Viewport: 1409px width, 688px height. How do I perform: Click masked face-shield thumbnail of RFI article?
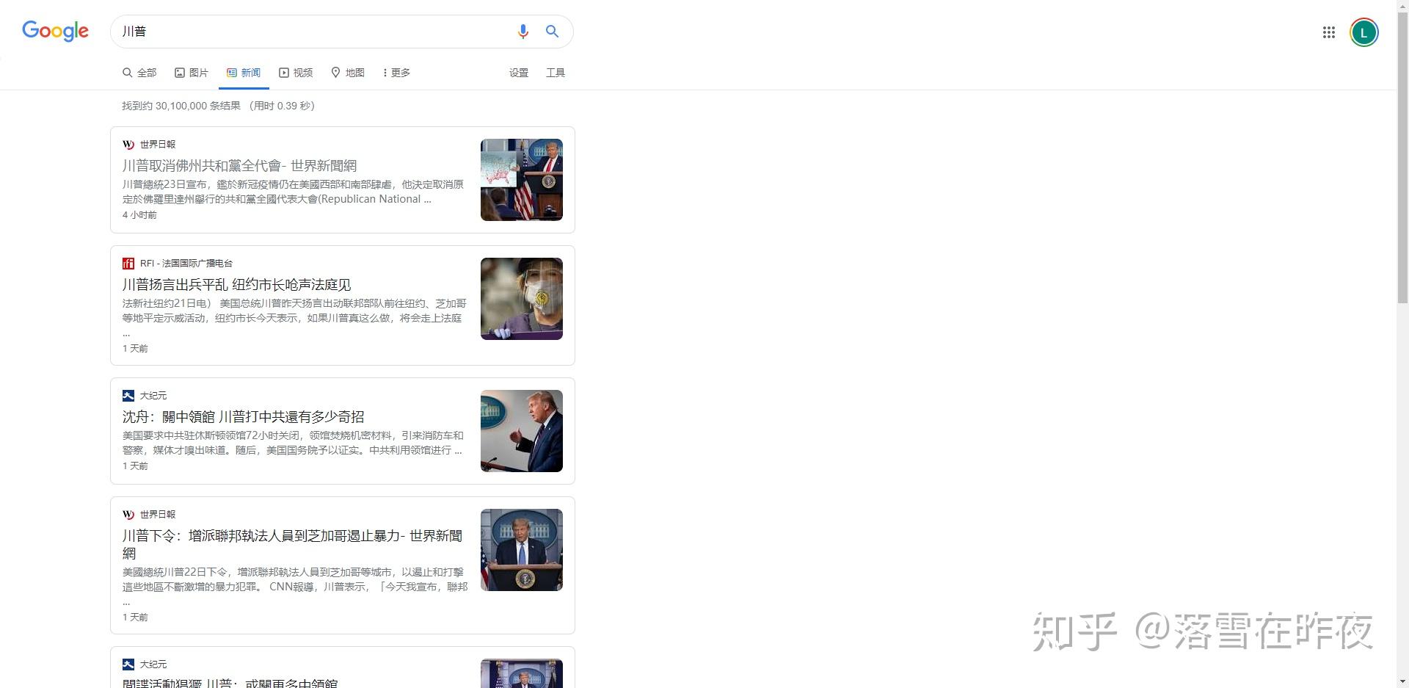coord(522,299)
